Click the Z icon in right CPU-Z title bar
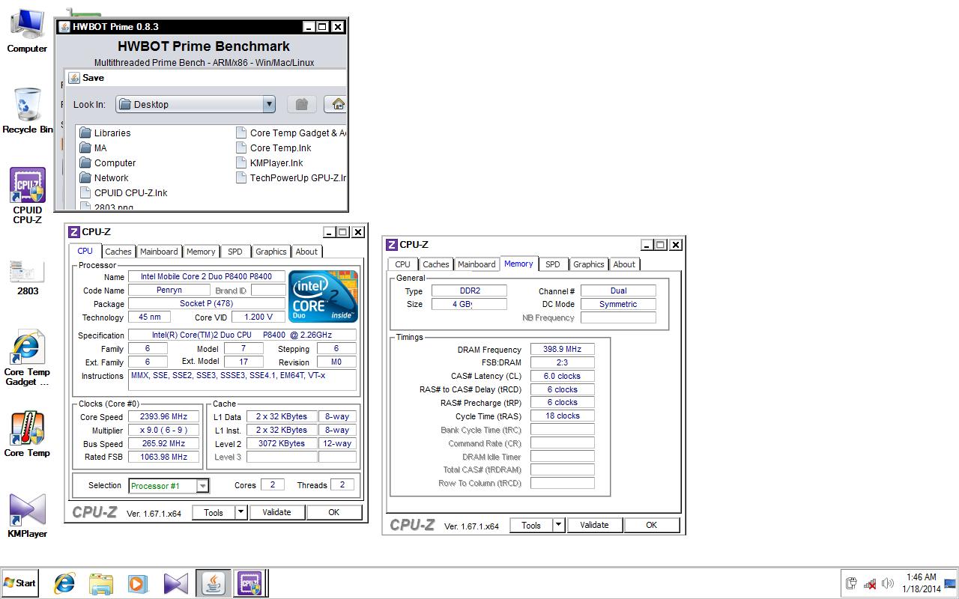 (392, 245)
